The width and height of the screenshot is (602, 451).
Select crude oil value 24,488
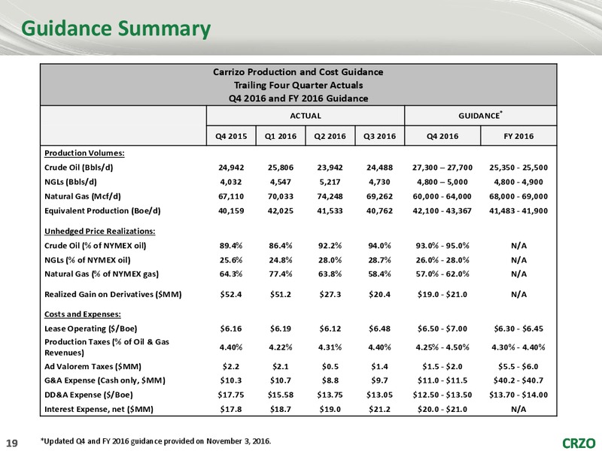(380, 168)
